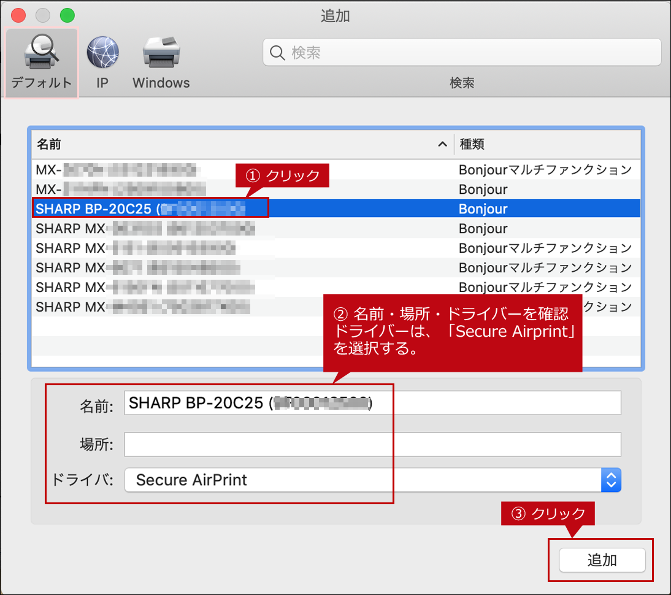Select the SHARP MX row with type Bonjour
Image resolution: width=671 pixels, height=595 pixels.
click(336, 229)
